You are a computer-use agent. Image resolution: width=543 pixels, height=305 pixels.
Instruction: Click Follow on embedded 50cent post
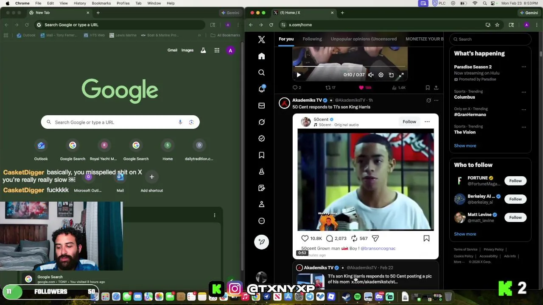[409, 122]
